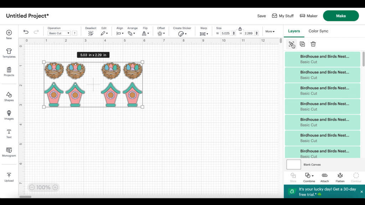The width and height of the screenshot is (365, 205).
Task: Open the Create Sticker dropdown
Action: pos(182,34)
